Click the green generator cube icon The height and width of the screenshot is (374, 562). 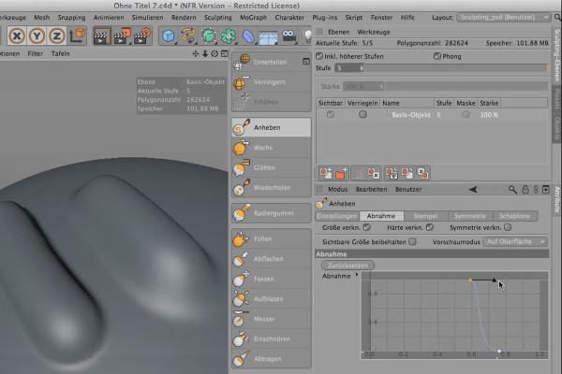tap(208, 36)
